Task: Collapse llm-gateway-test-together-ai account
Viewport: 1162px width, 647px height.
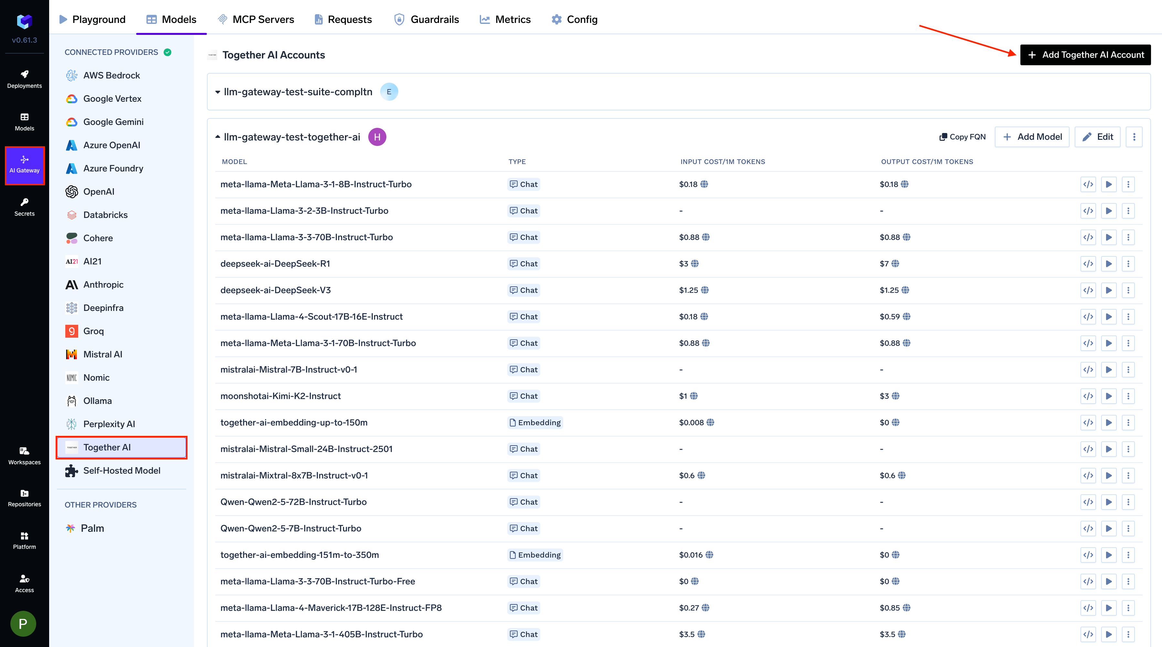Action: [x=217, y=137]
